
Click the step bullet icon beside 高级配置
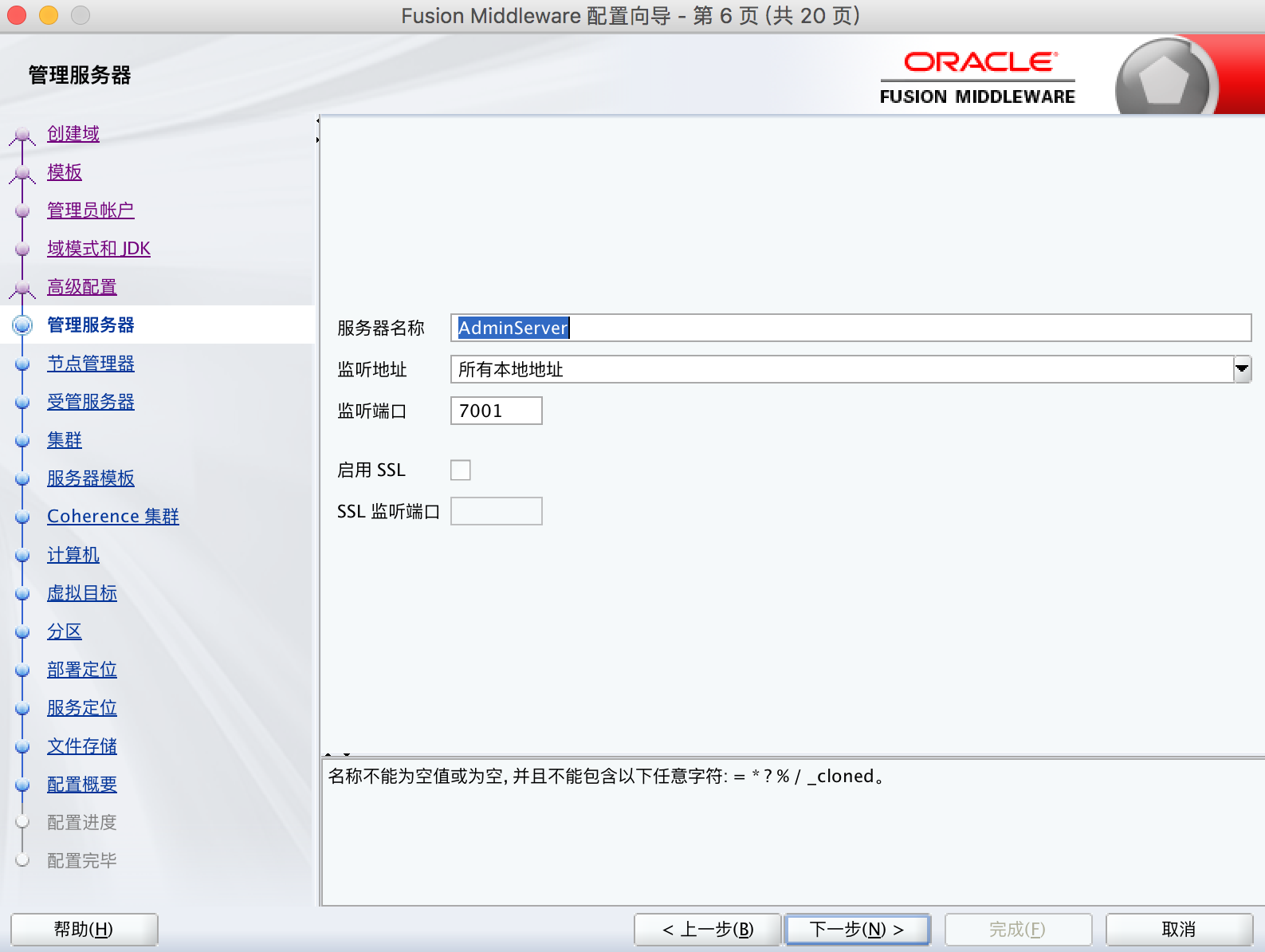[x=22, y=288]
